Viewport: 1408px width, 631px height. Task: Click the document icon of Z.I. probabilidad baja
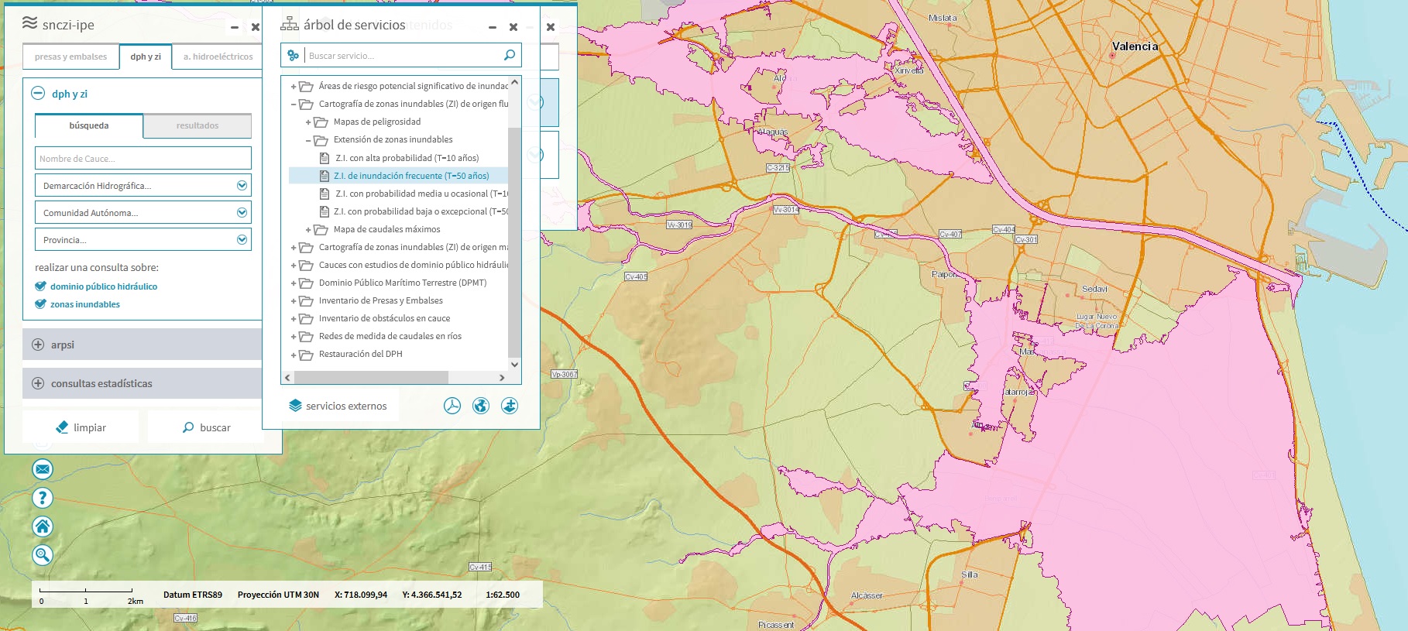point(325,211)
